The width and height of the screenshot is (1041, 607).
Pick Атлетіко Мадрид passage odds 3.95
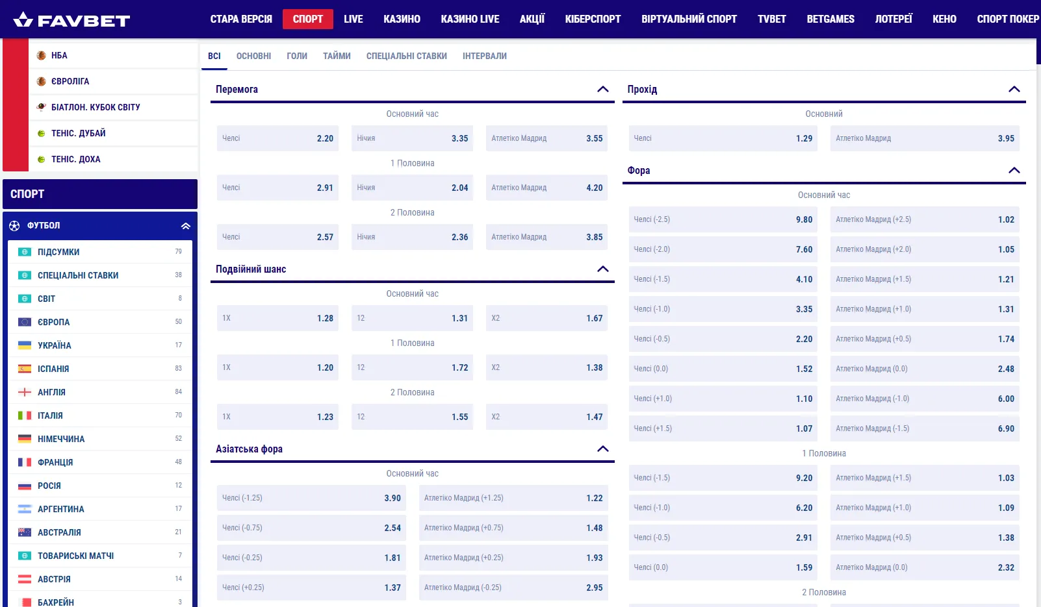pyautogui.click(x=924, y=138)
